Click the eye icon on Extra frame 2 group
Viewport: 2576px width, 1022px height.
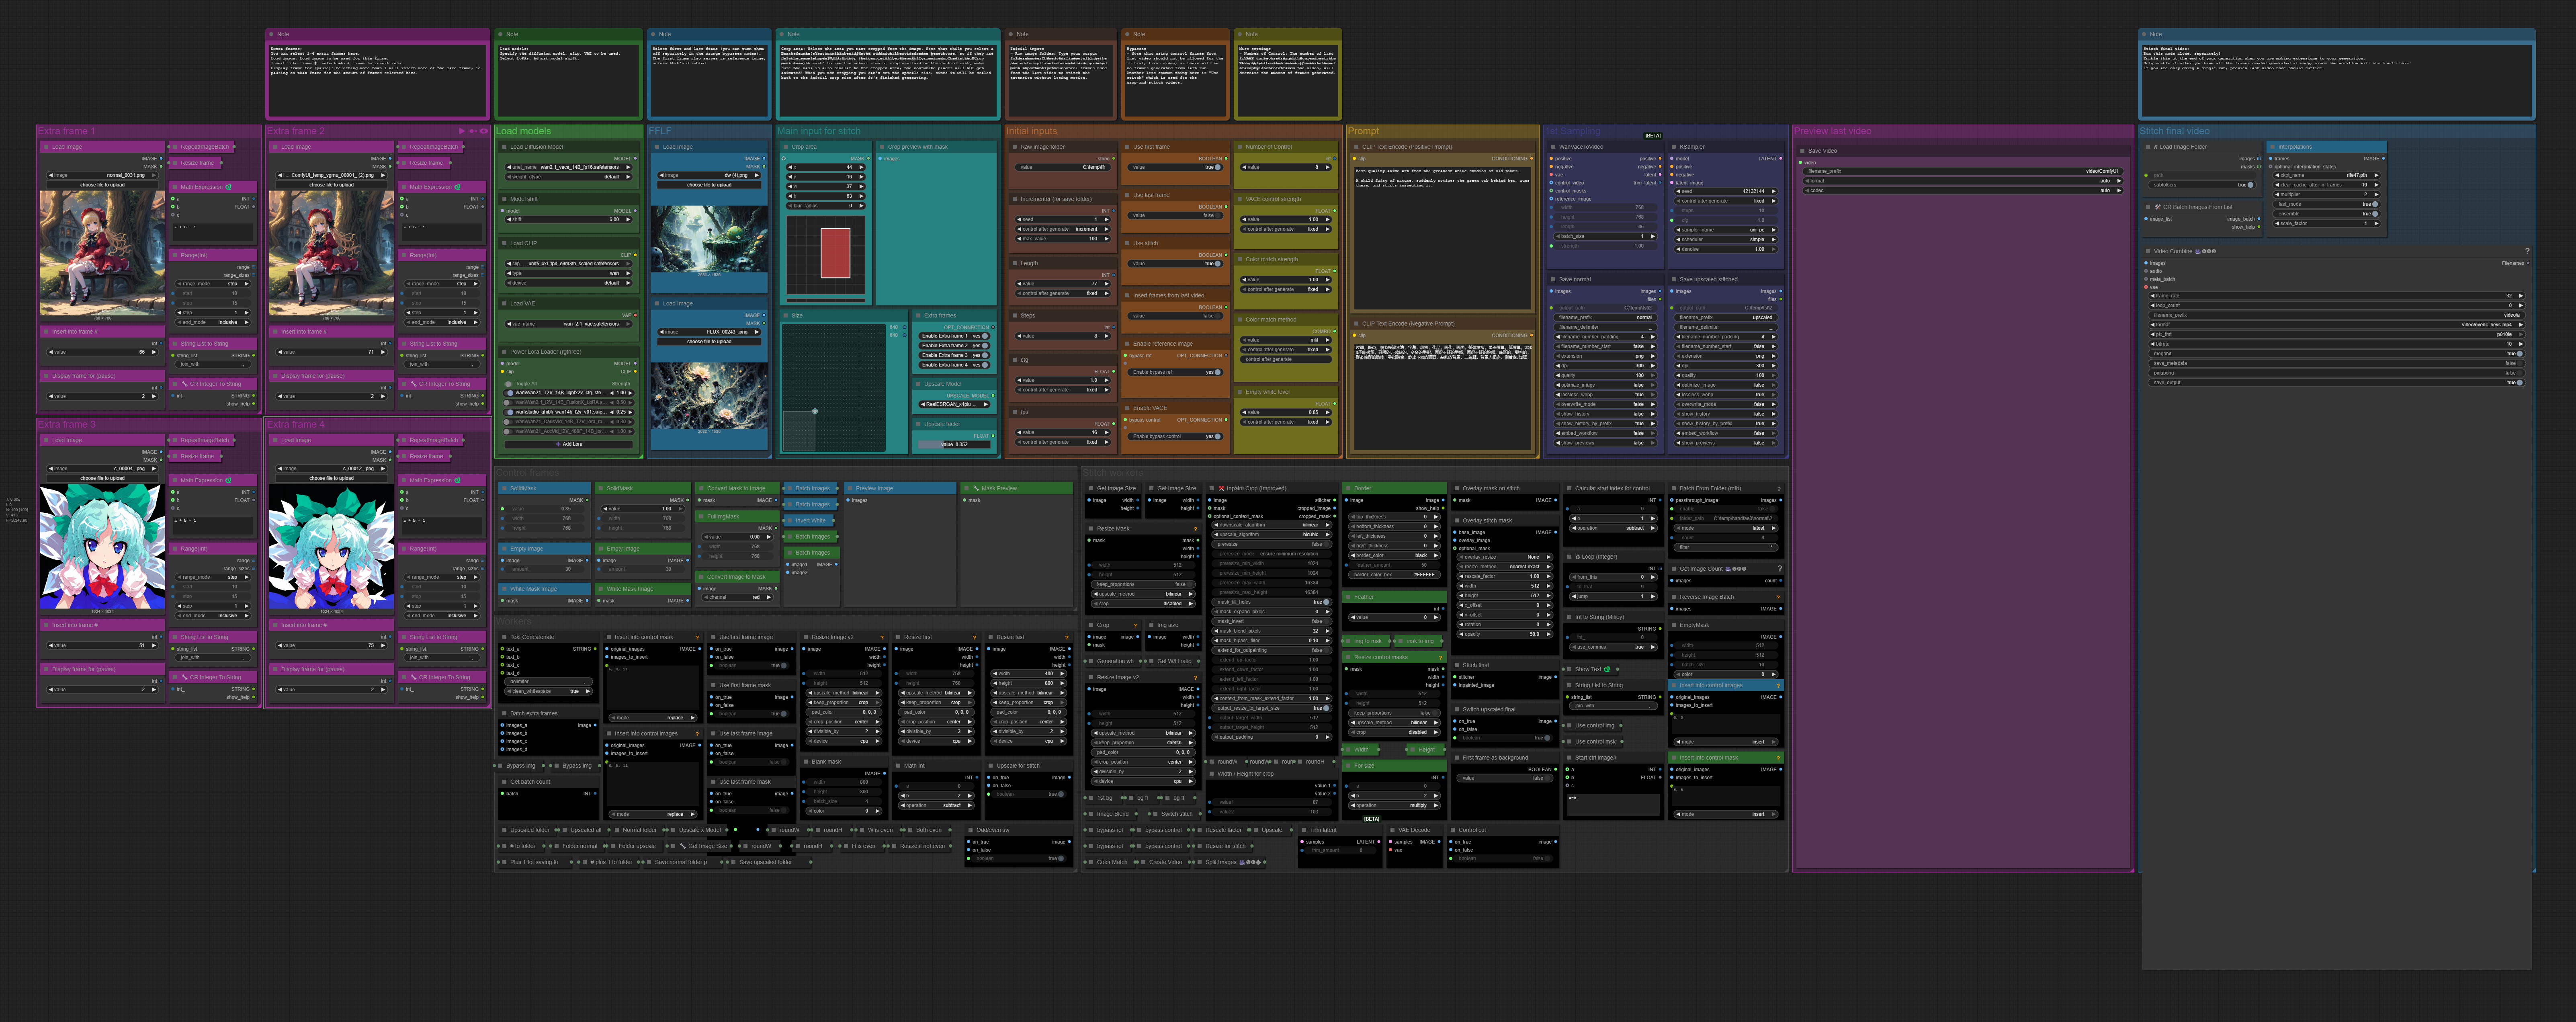(484, 131)
